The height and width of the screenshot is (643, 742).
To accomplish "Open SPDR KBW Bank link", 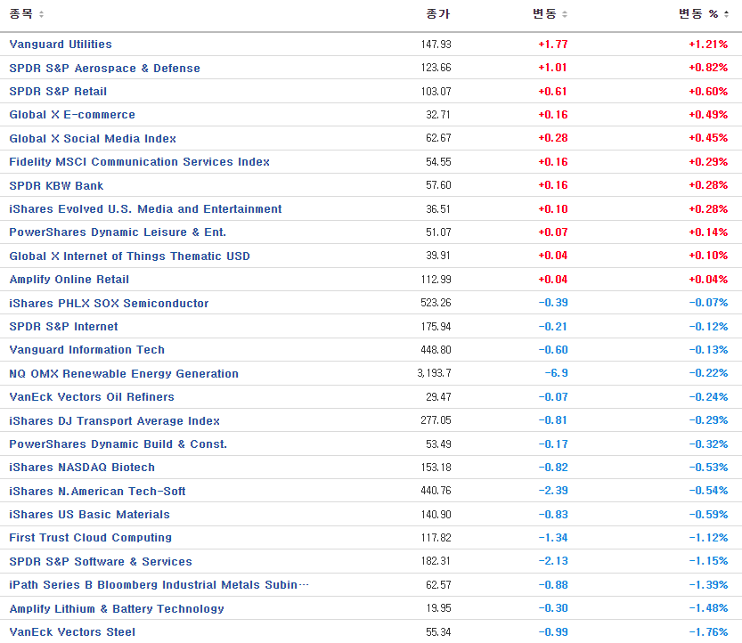I will pyautogui.click(x=56, y=185).
